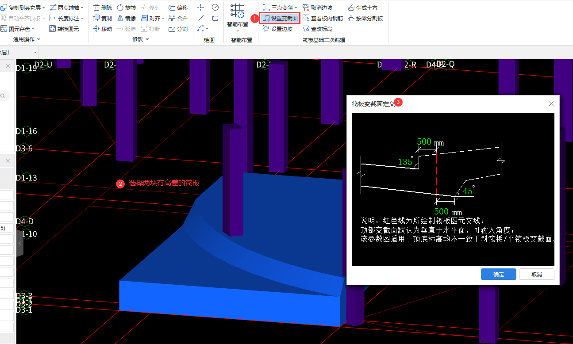Select the rectangle draw tool
The width and height of the screenshot is (573, 344).
click(x=215, y=18)
